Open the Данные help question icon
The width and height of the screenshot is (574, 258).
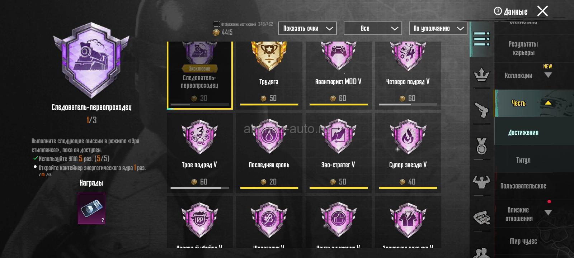(498, 11)
